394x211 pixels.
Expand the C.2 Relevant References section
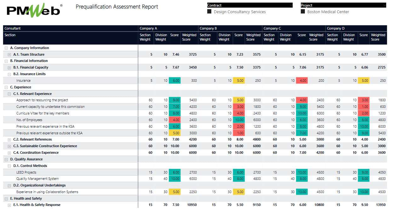coord(9,139)
